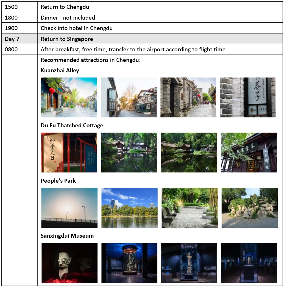Select the thatched cottage hall entrance photo
The width and height of the screenshot is (284, 289).
249,153
